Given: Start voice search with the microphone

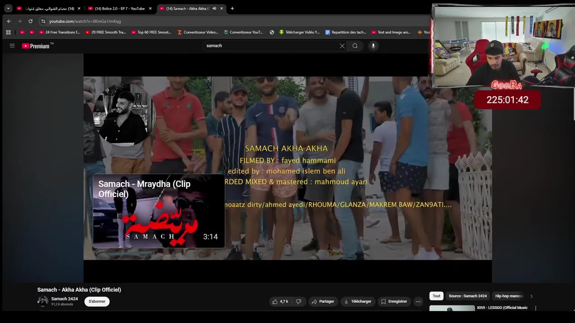Looking at the screenshot, I should coord(373,46).
